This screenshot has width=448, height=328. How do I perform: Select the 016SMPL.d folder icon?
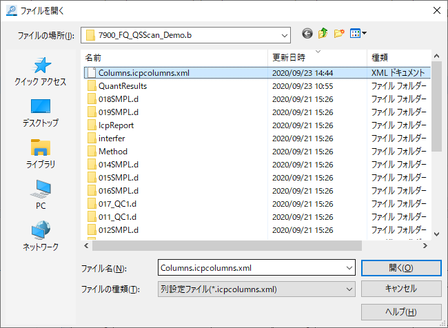pos(92,191)
